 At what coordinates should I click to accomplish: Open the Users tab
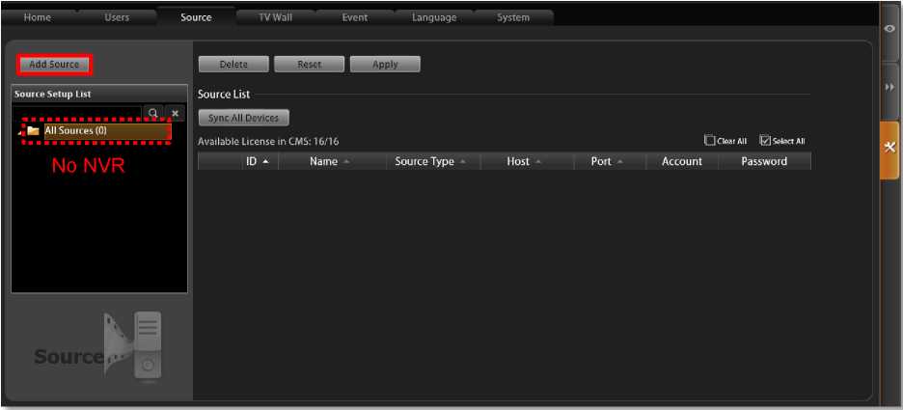coord(116,17)
